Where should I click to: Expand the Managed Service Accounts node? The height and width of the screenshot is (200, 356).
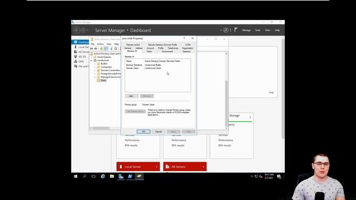click(x=95, y=77)
